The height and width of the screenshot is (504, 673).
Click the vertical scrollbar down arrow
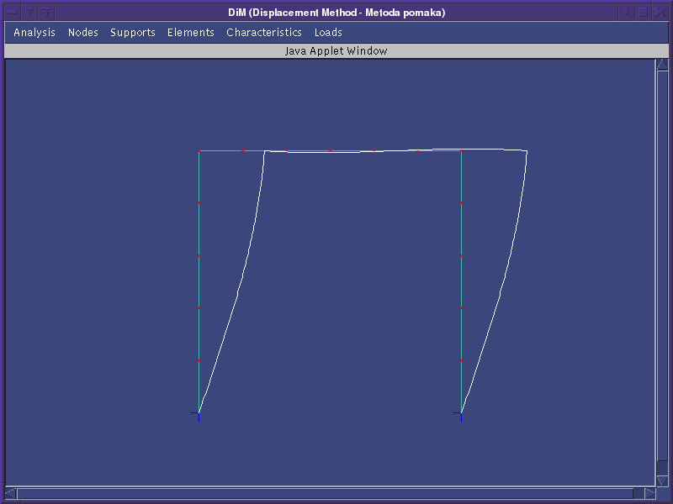click(662, 480)
